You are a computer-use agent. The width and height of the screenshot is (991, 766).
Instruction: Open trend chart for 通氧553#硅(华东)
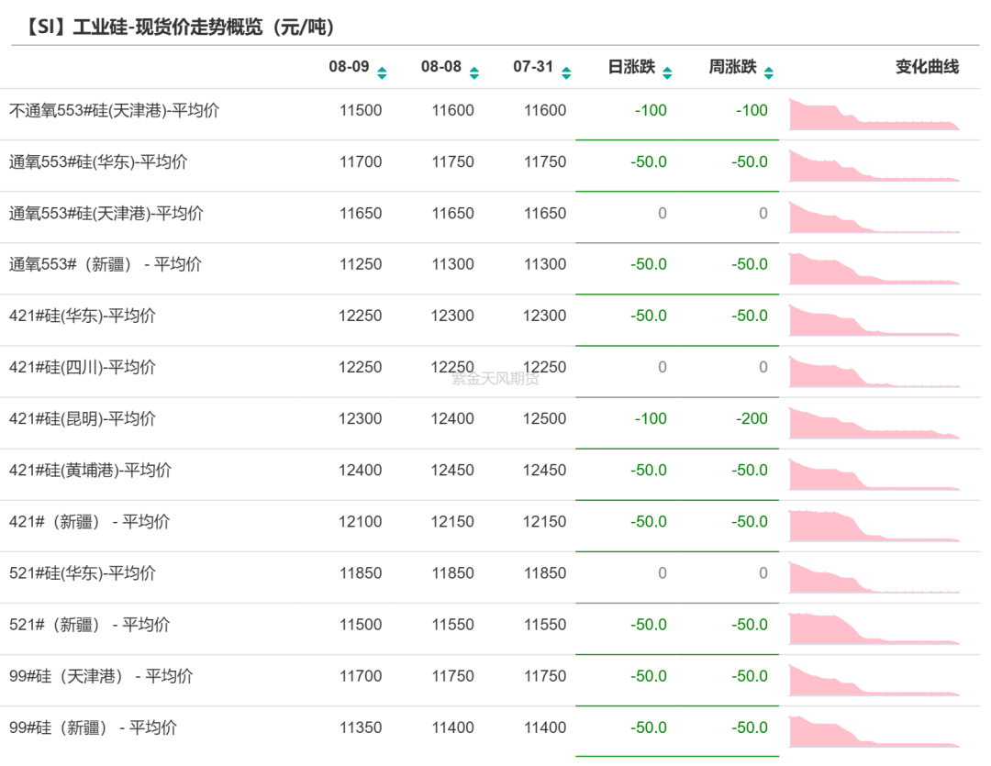coord(874,166)
